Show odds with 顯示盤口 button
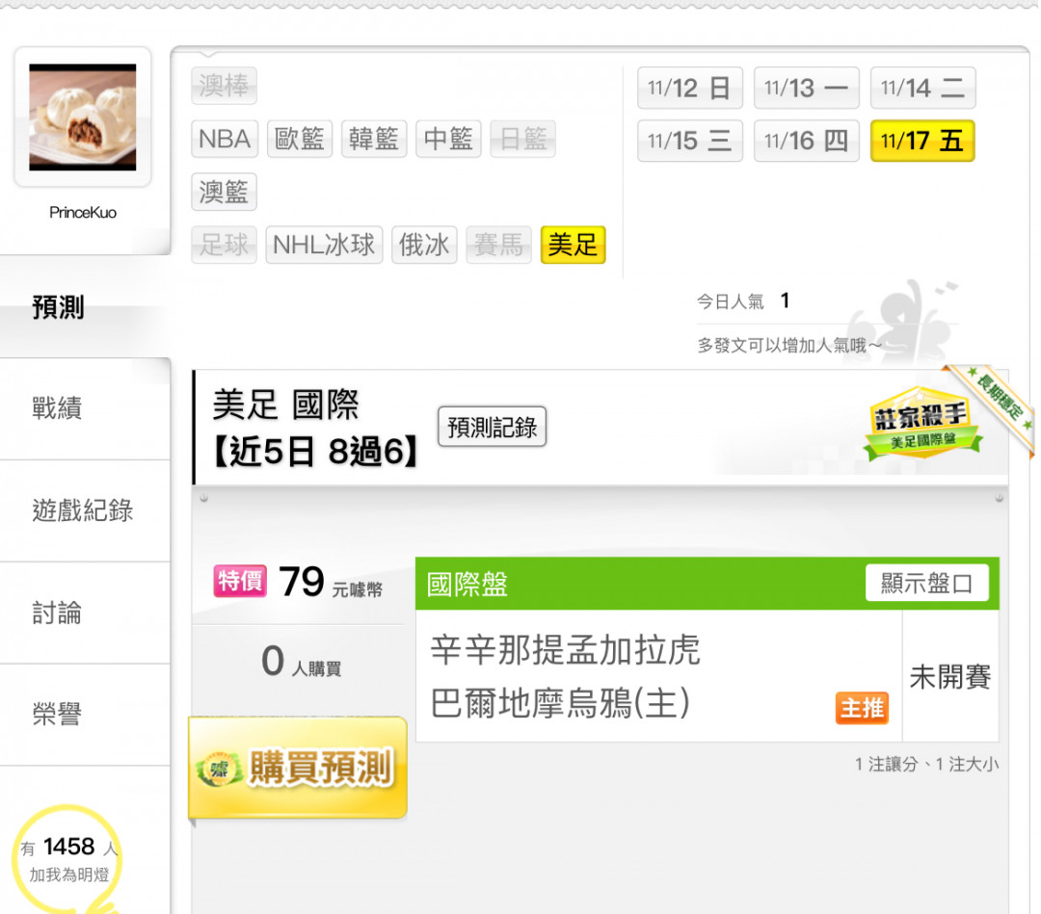1041x914 pixels. pyautogui.click(x=927, y=583)
